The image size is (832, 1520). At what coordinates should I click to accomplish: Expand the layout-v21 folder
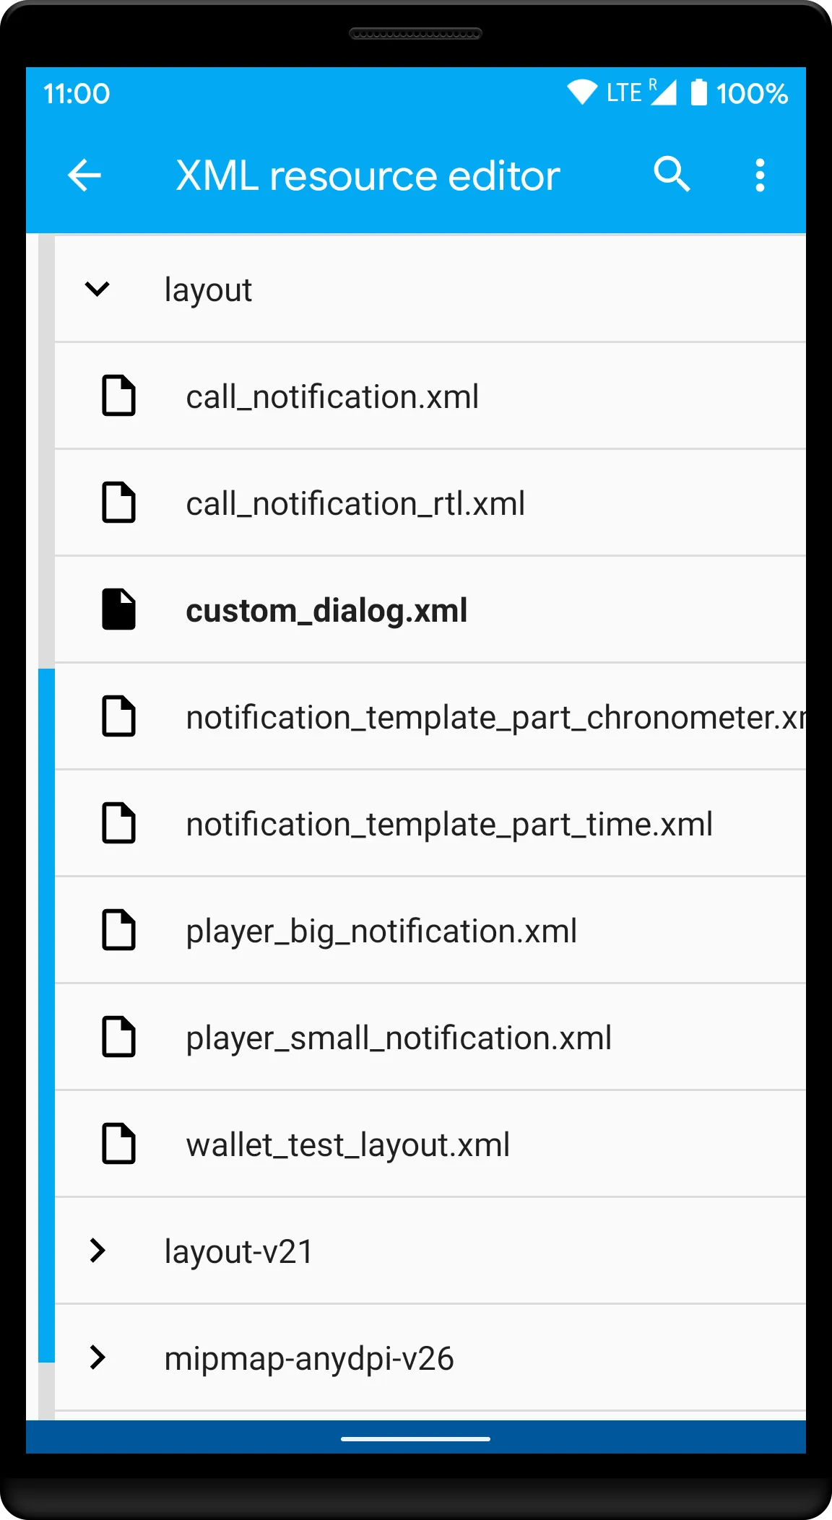pos(430,1251)
